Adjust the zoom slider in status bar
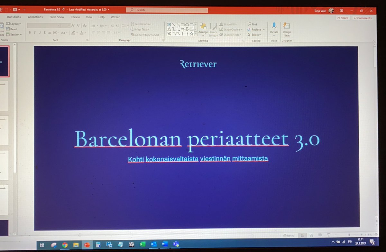The width and height of the screenshot is (386, 252). click(349, 235)
